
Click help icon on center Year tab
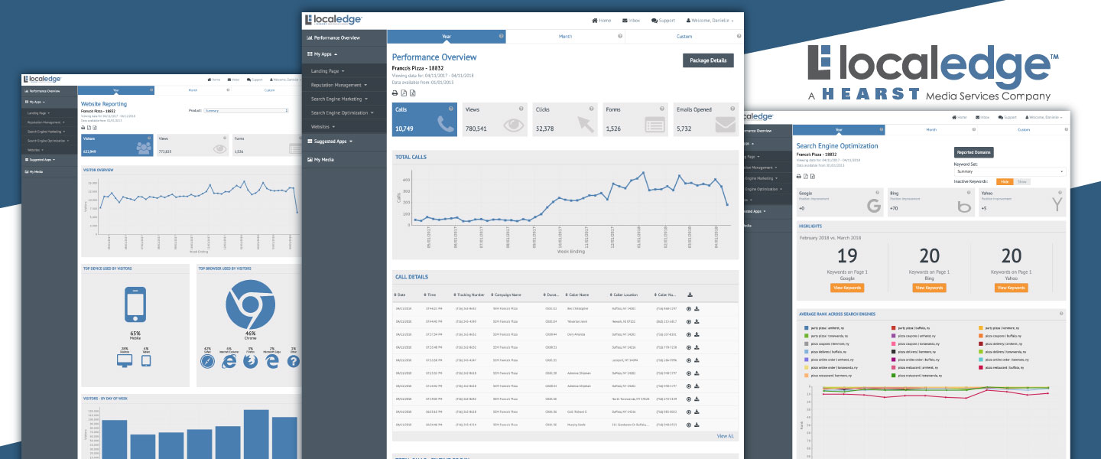coord(501,36)
